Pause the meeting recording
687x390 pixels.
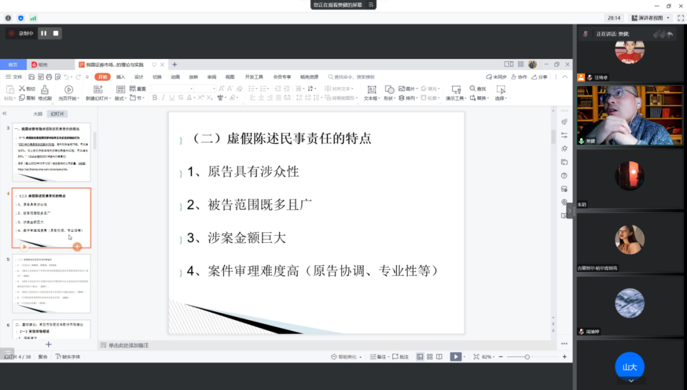point(44,33)
